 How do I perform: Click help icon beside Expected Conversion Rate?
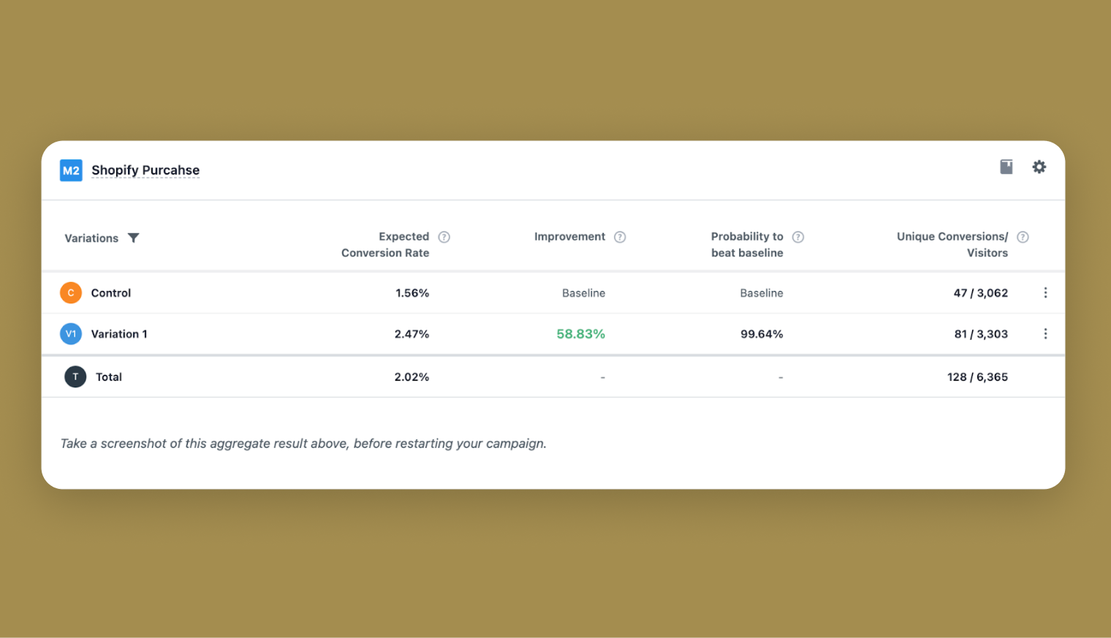coord(444,237)
